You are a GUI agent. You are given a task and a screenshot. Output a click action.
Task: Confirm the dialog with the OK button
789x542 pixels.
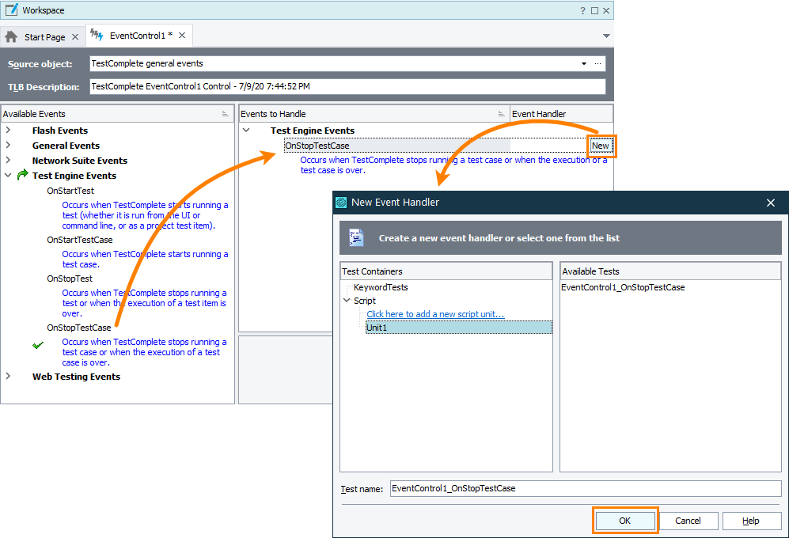(625, 521)
